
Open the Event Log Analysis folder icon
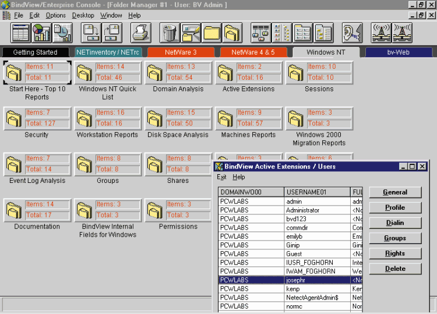pos(13,164)
